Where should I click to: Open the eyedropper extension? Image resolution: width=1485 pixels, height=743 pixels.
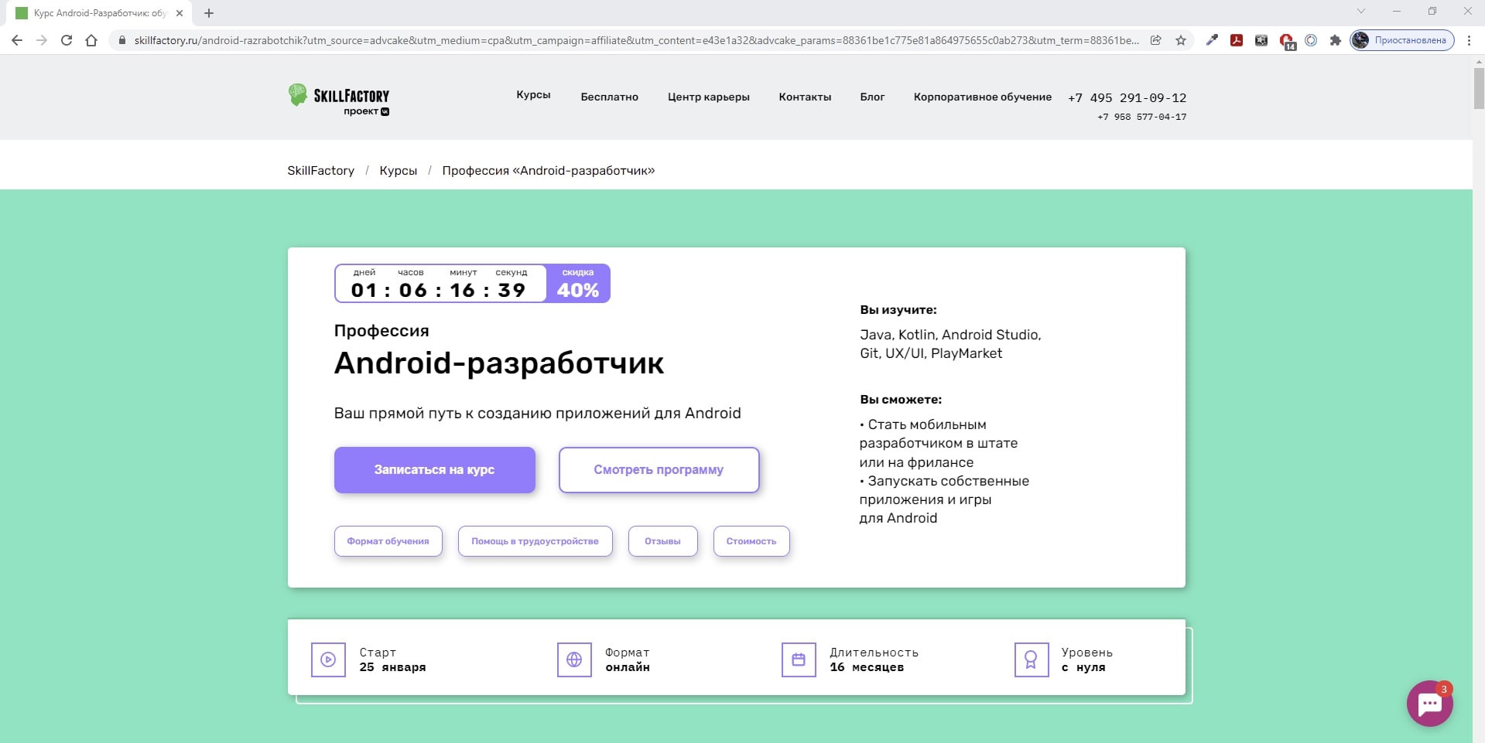click(x=1212, y=40)
